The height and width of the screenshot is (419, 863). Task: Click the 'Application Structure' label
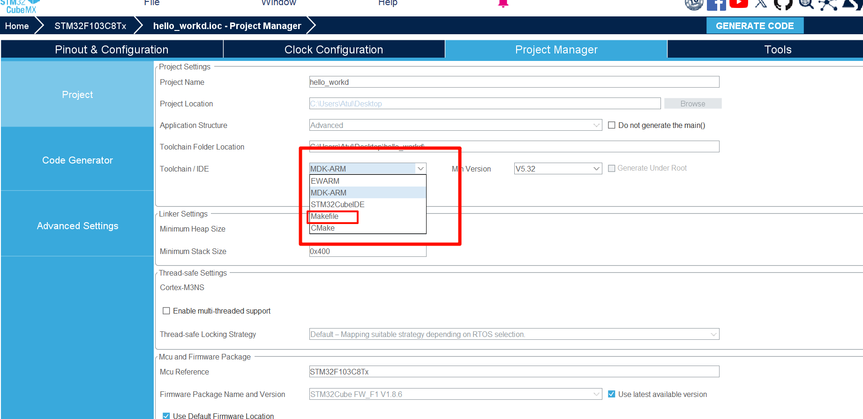[x=194, y=125]
